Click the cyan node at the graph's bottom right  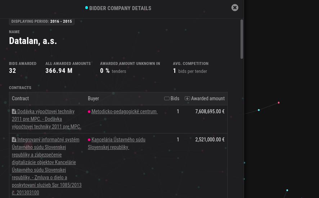tap(287, 190)
